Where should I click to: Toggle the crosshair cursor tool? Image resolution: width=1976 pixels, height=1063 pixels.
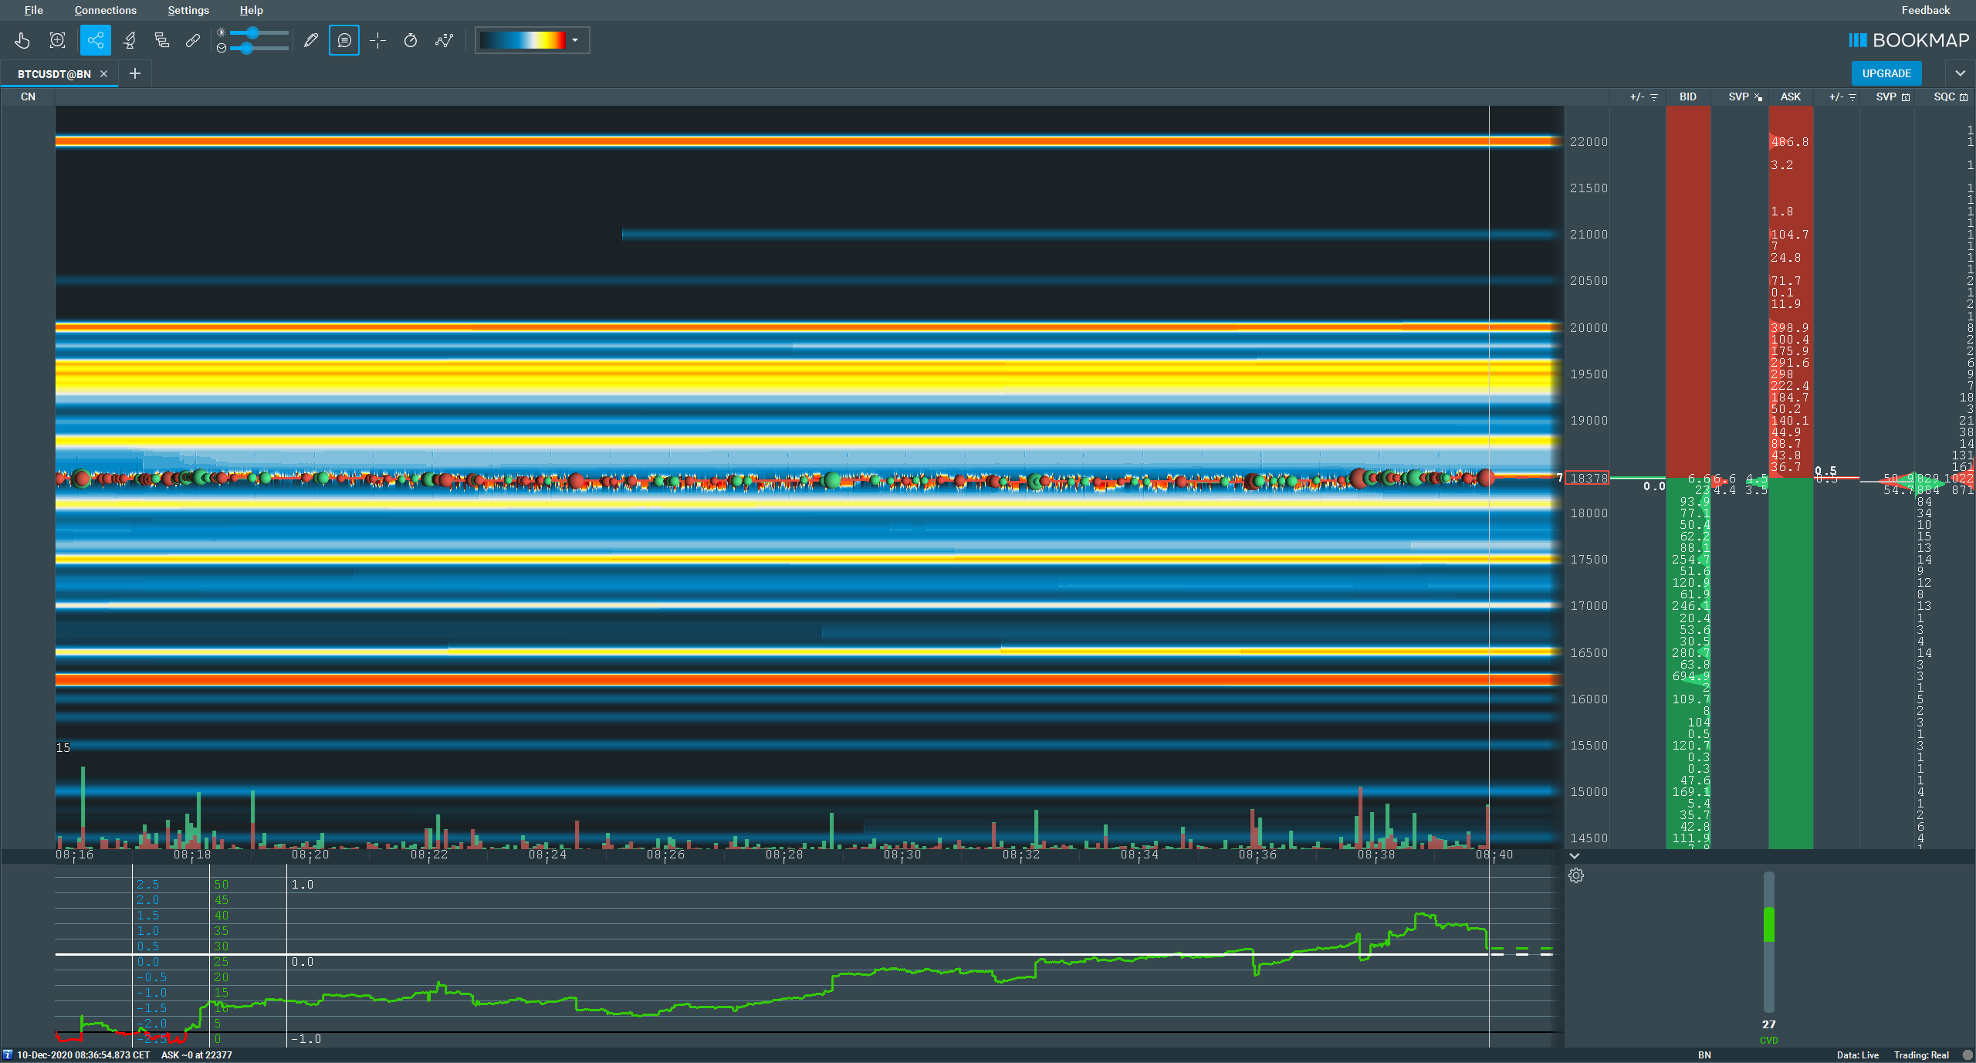[377, 40]
